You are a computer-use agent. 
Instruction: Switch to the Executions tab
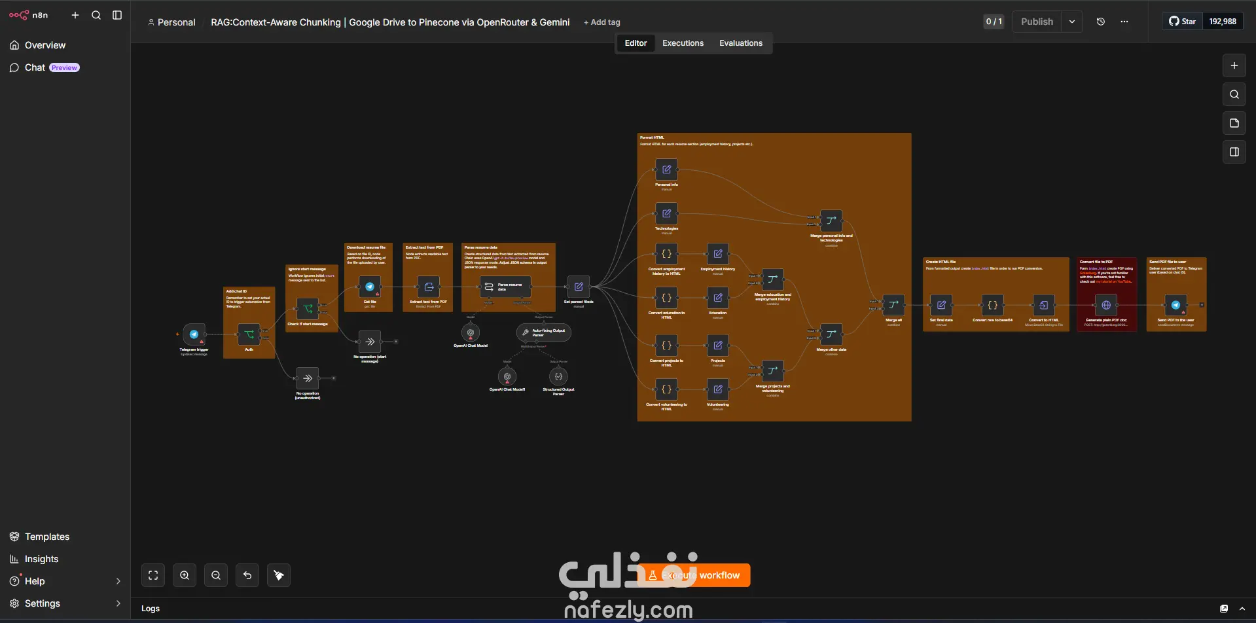683,43
